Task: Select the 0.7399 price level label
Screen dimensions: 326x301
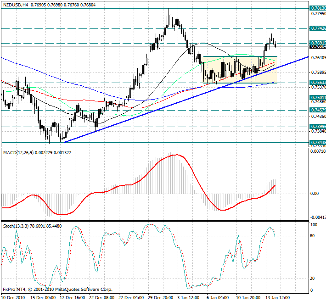Action: 317,127
